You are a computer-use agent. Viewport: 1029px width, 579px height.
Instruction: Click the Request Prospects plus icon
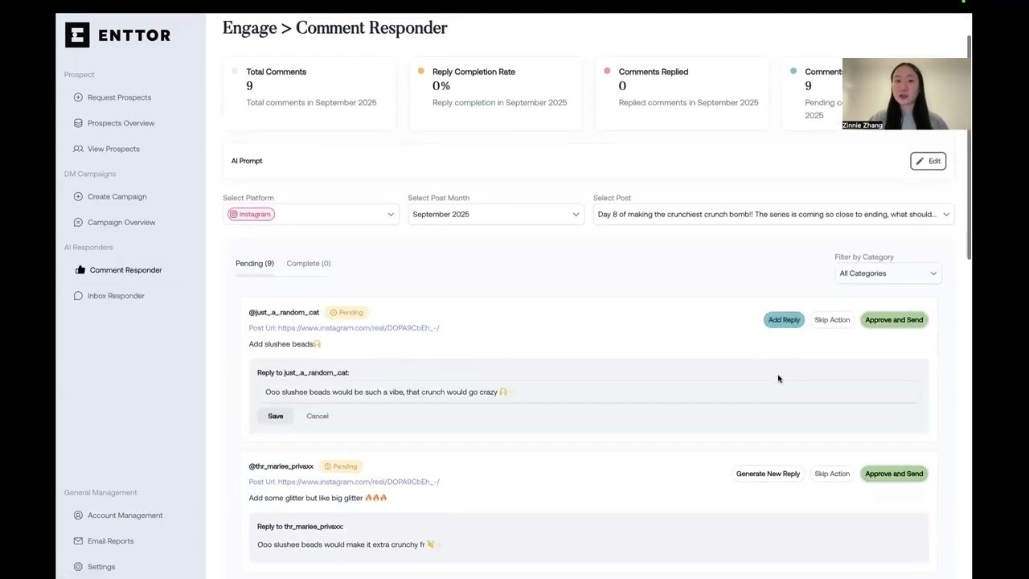coord(78,97)
